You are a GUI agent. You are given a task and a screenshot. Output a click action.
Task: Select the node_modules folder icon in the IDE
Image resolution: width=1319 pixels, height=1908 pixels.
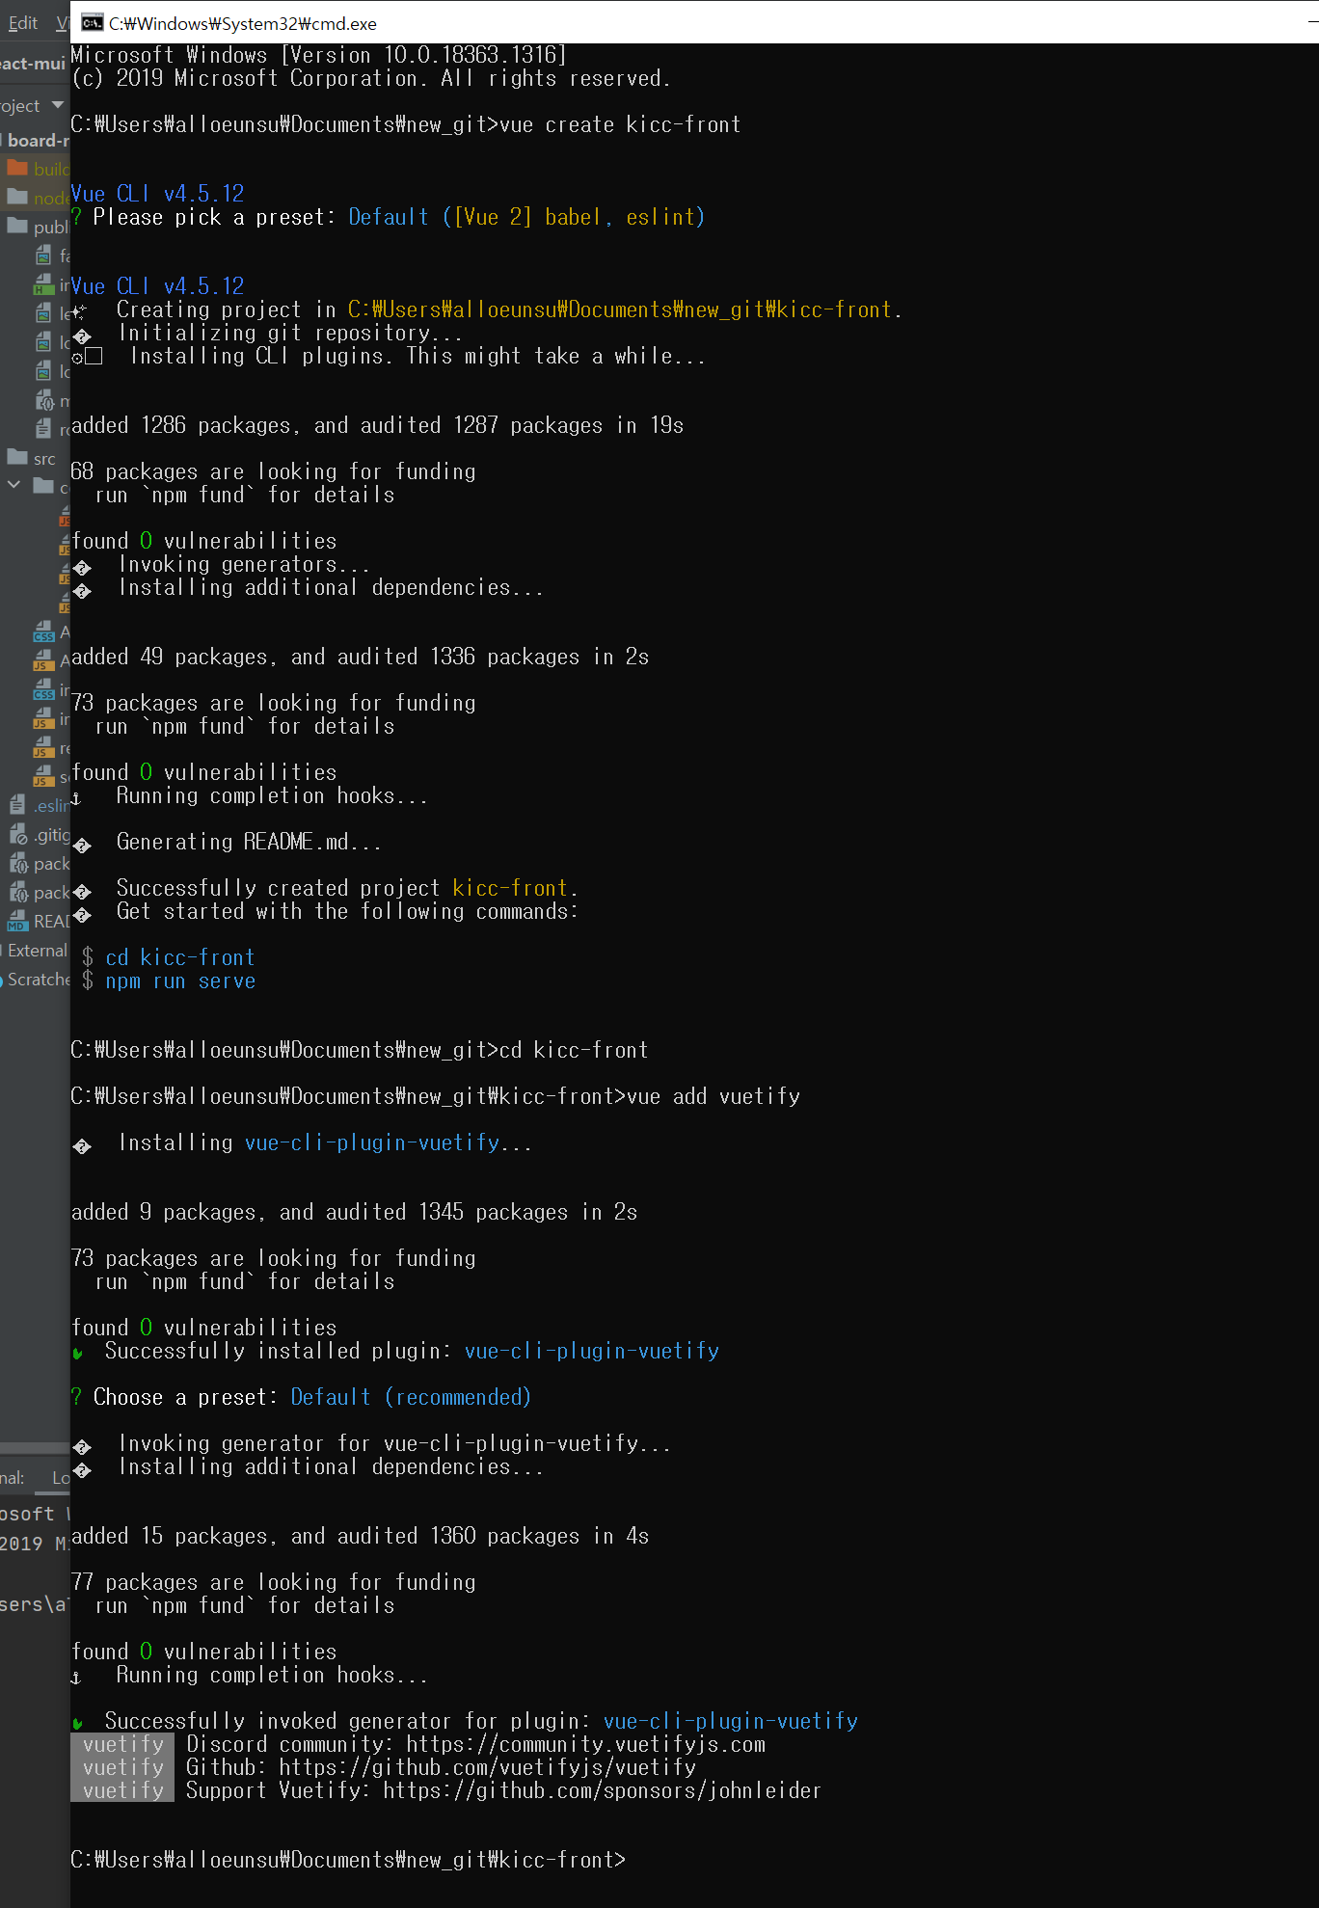[17, 197]
